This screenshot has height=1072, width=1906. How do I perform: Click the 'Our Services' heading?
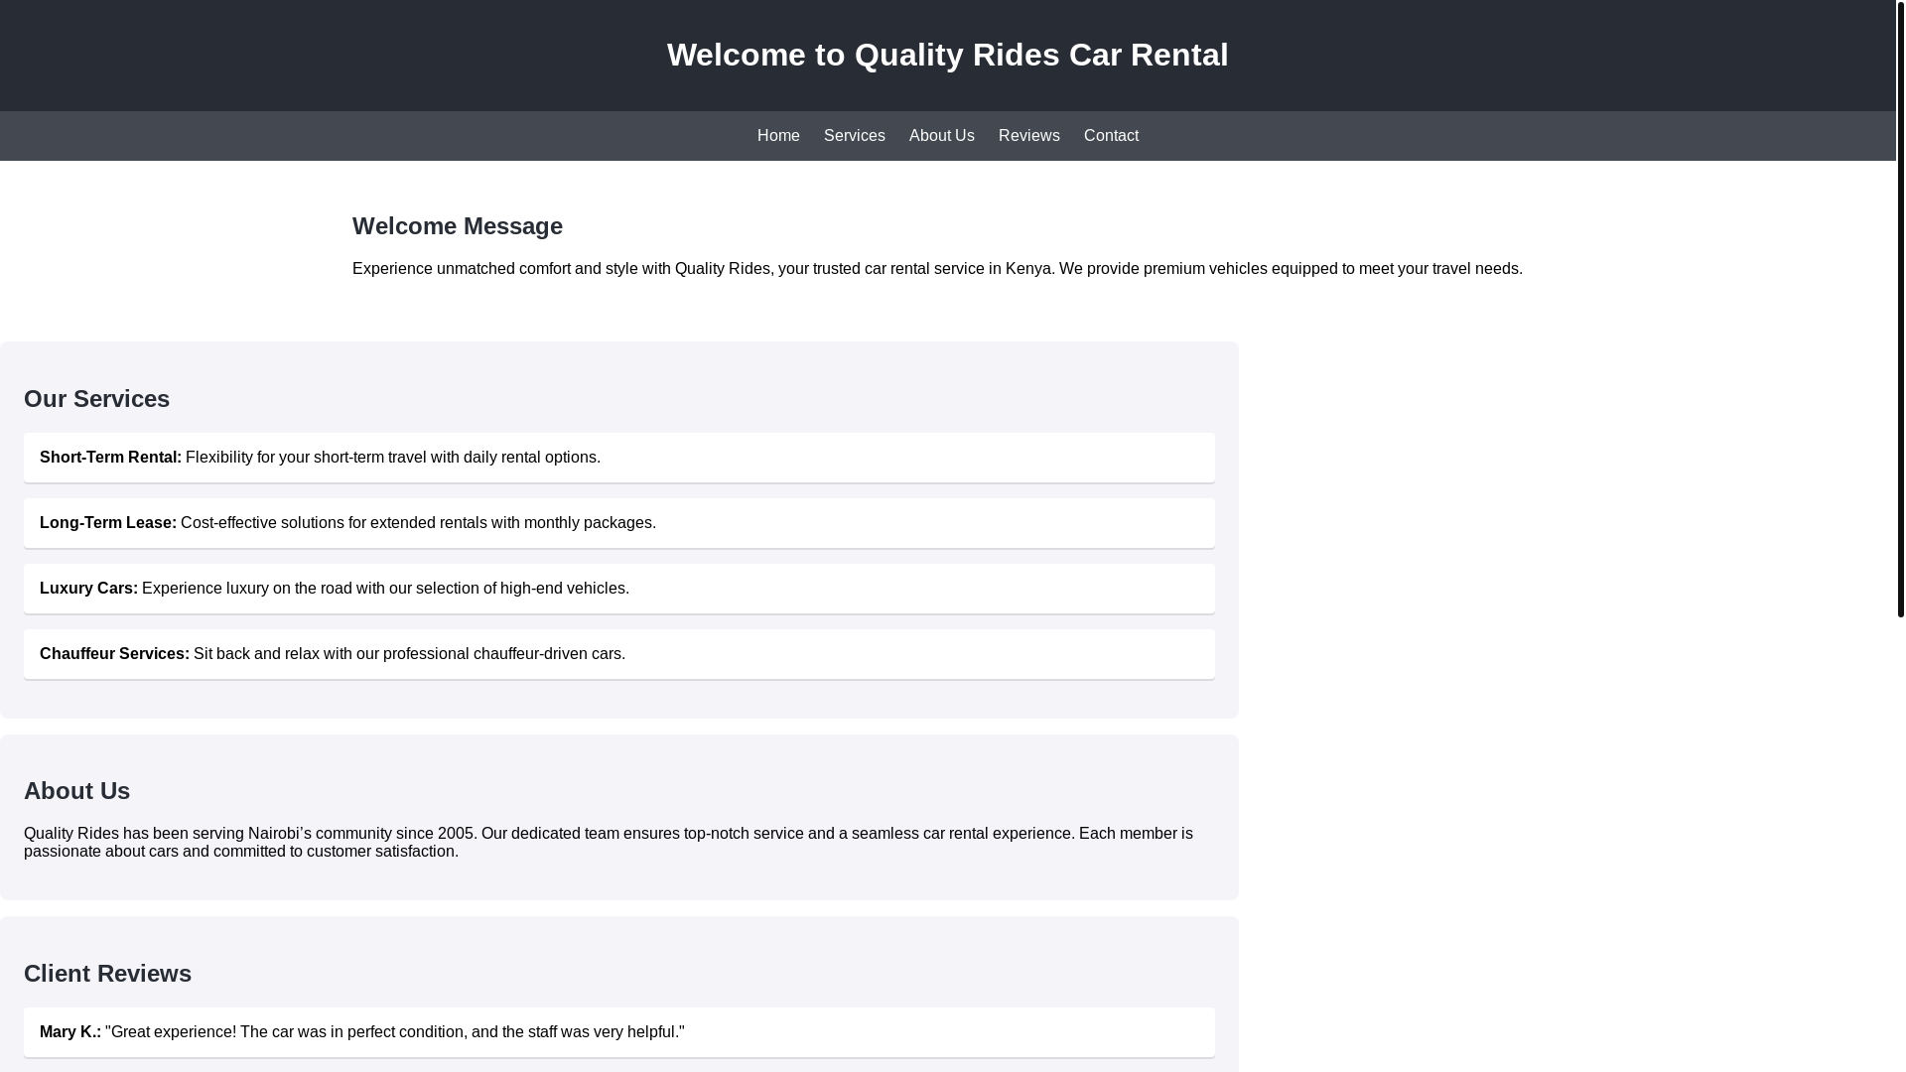(97, 399)
